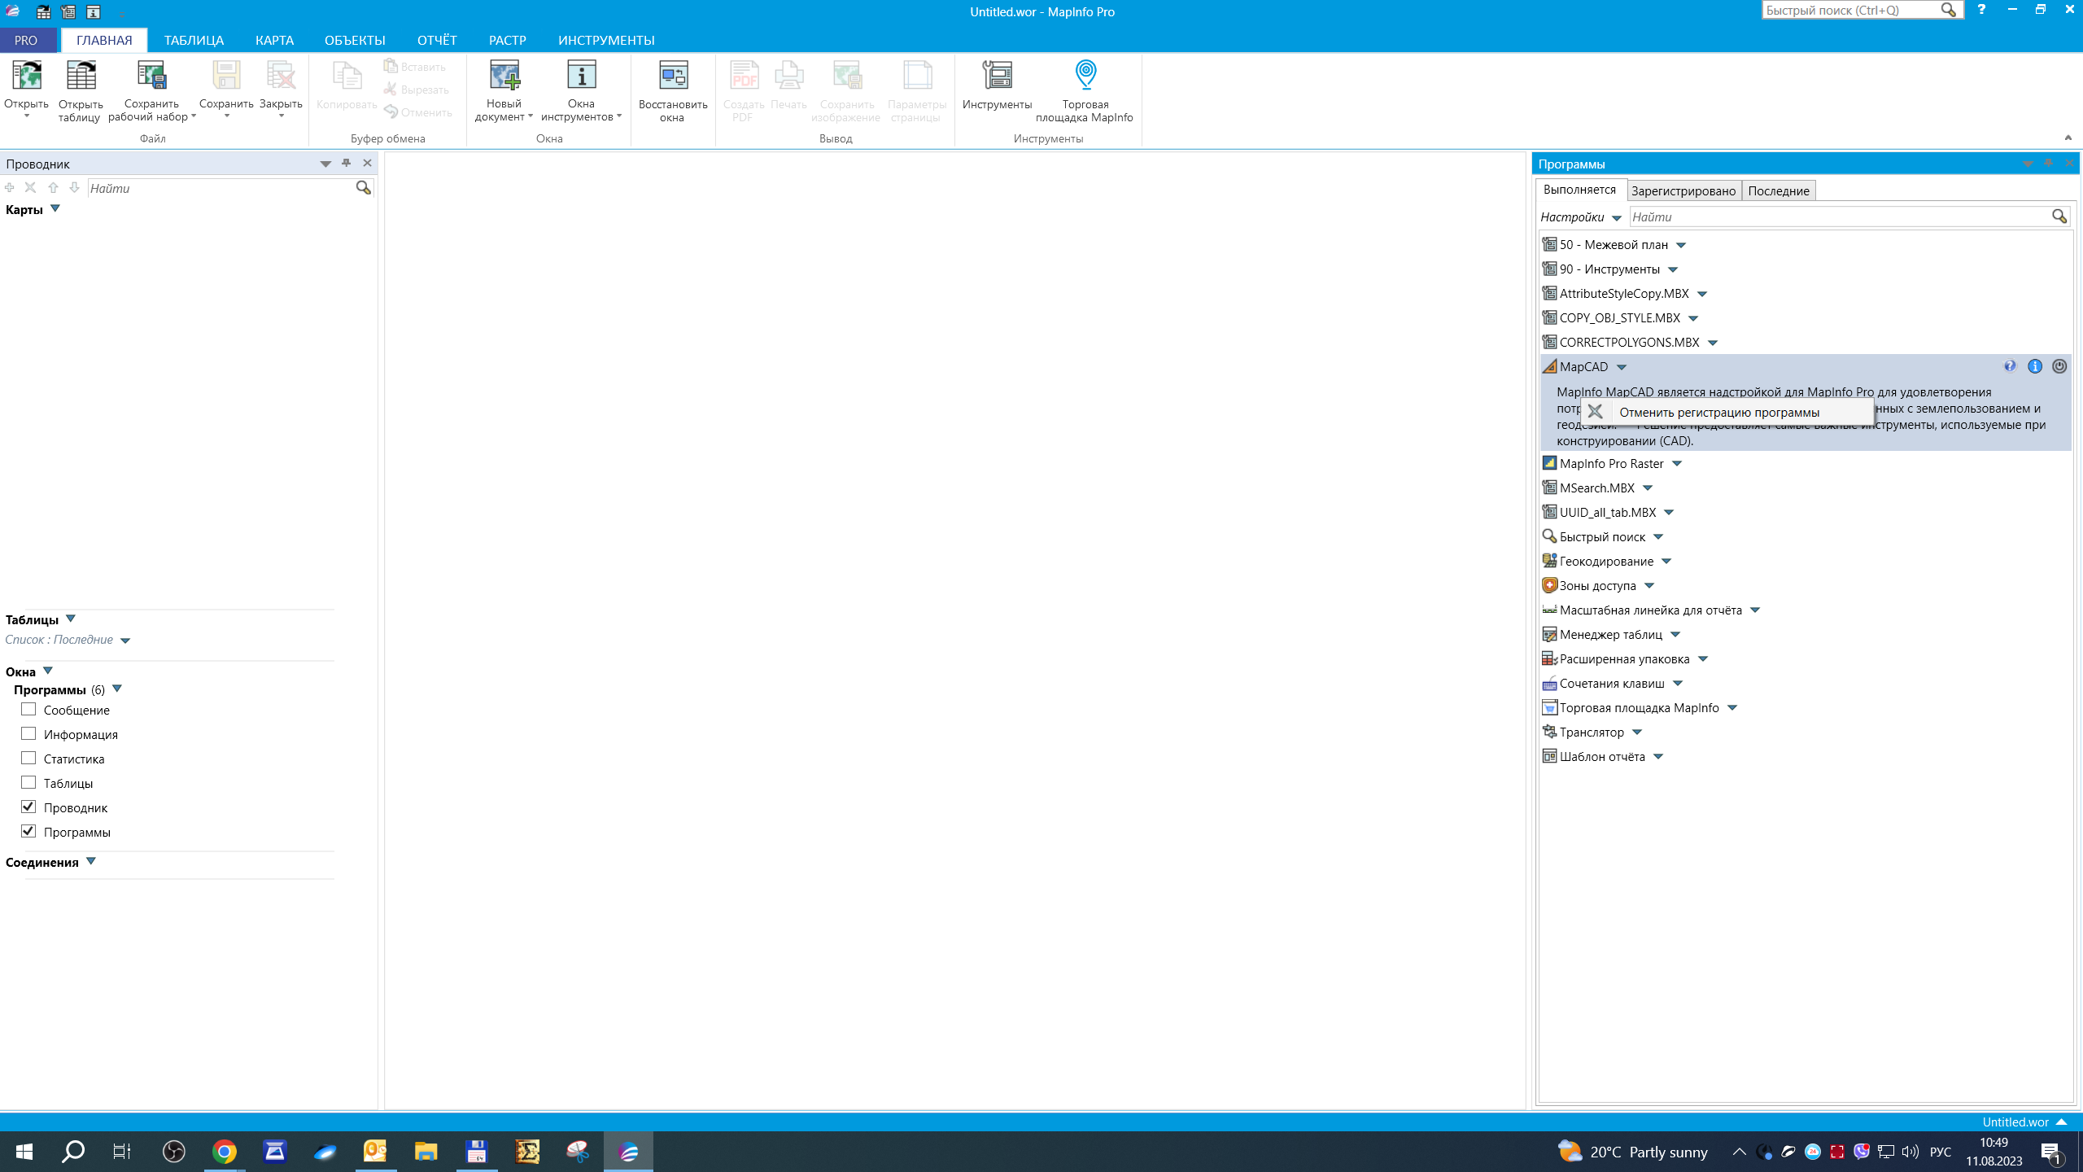Image resolution: width=2083 pixels, height=1172 pixels.
Task: Click the MapCAD help question icon
Action: (x=2010, y=366)
